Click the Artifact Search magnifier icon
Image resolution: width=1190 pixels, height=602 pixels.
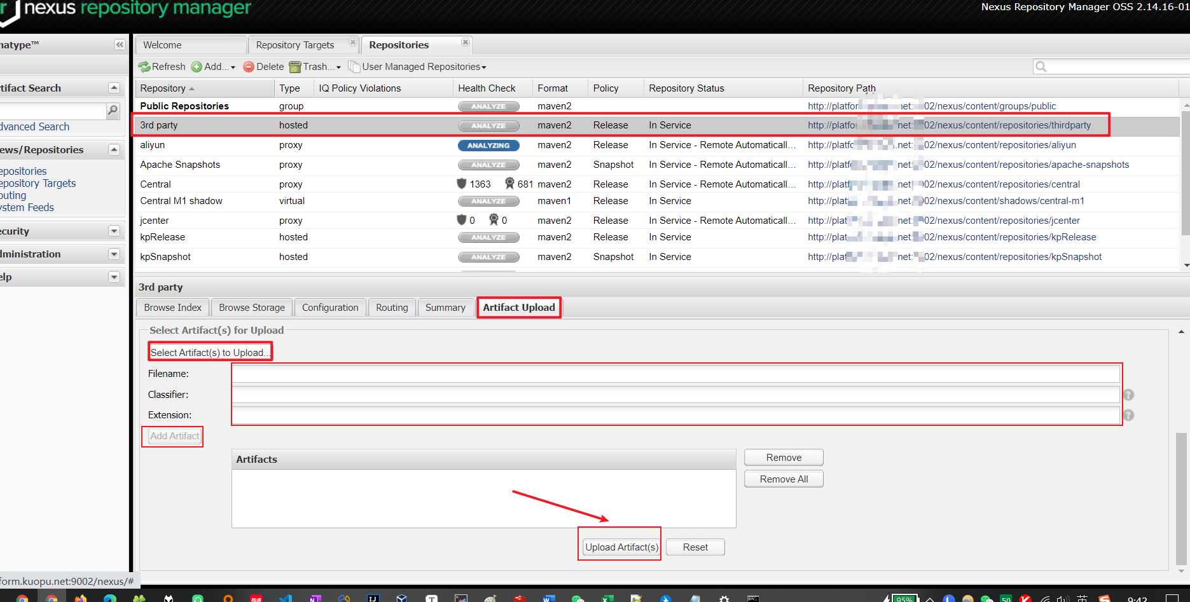[113, 111]
